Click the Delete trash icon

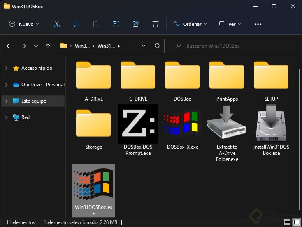coord(156,24)
